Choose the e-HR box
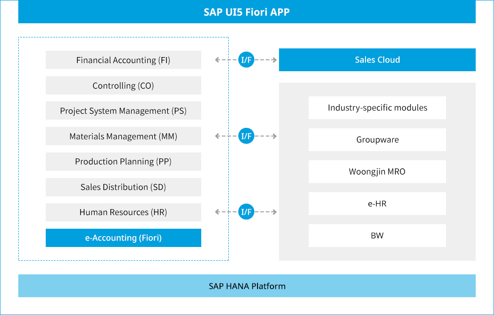Viewport: 494px width, 315px height. [x=377, y=204]
